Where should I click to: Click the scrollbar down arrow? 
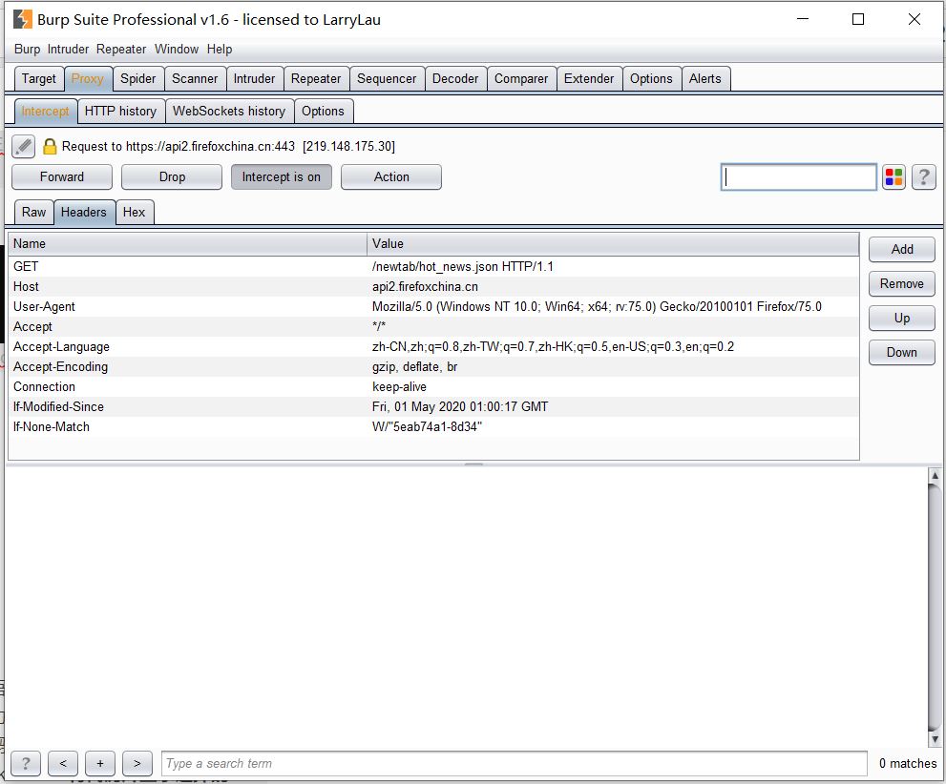tap(935, 739)
